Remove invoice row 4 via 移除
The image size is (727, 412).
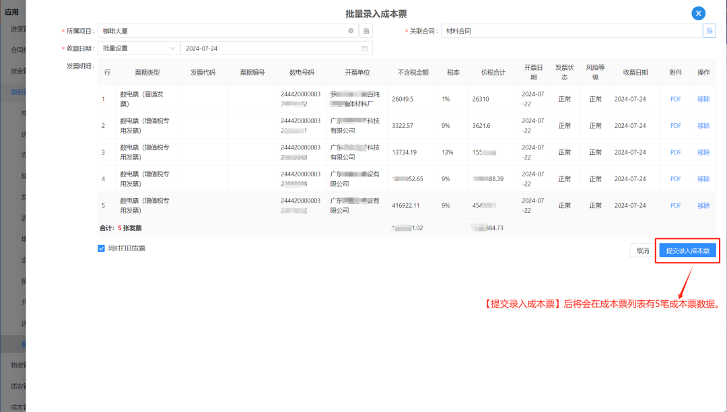[703, 179]
